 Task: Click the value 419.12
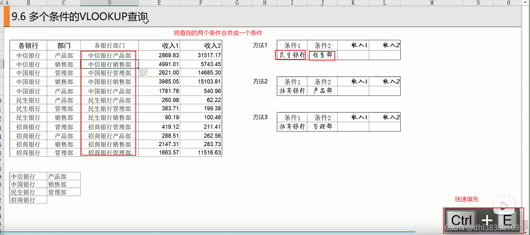(170, 127)
